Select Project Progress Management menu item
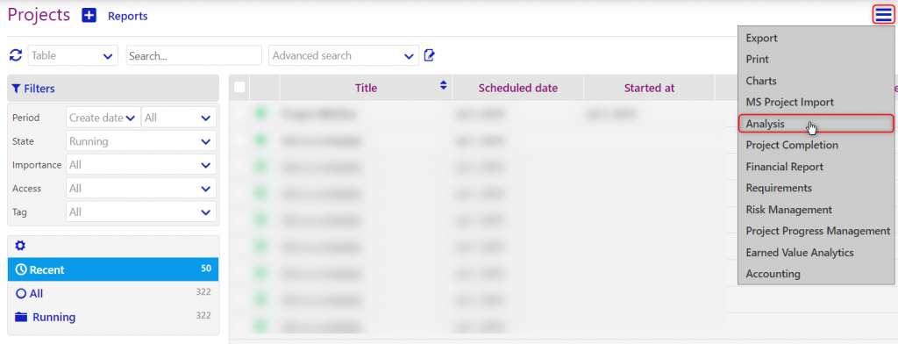 point(816,231)
